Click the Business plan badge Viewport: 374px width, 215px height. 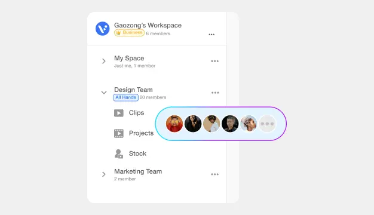[x=129, y=33]
